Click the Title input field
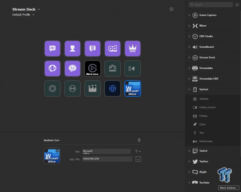Image resolution: width=241 pixels, height=192 pixels. point(107,151)
